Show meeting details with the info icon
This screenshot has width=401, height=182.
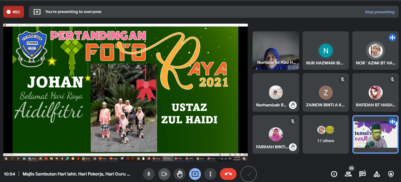[334, 174]
